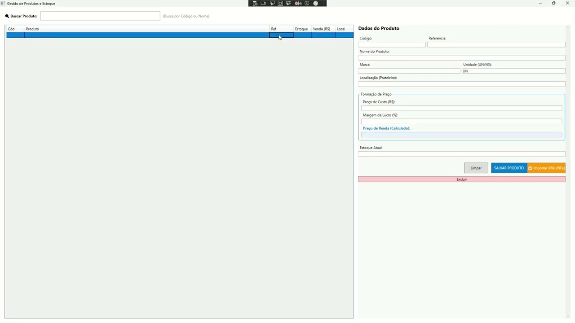This screenshot has height=323, width=575.
Task: Toggle the Track Focused Element icon
Action: pyautogui.click(x=288, y=3)
